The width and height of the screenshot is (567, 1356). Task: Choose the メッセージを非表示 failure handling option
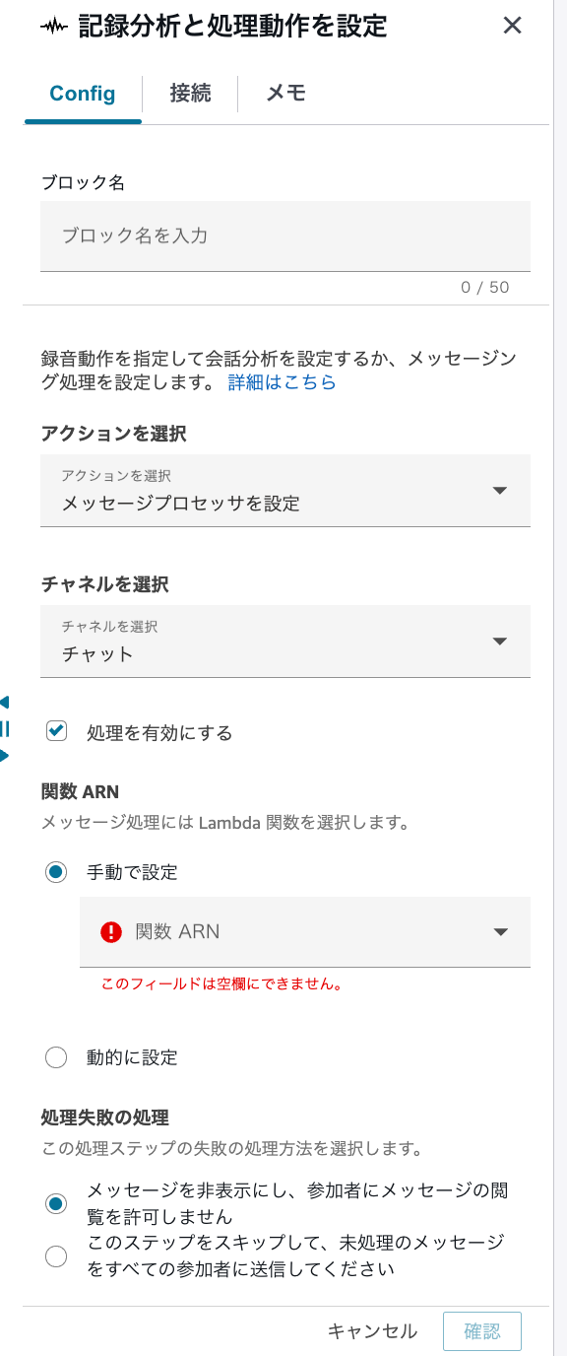pyautogui.click(x=56, y=1203)
